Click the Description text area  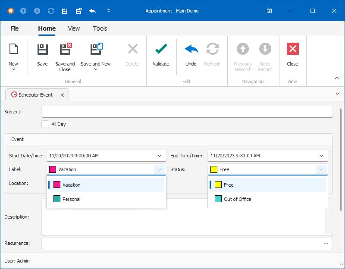pyautogui.click(x=187, y=221)
